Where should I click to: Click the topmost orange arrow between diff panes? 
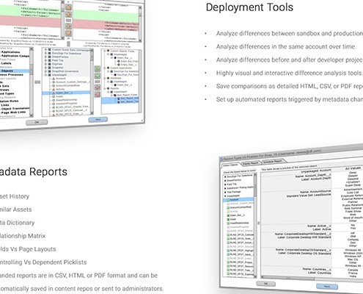[68, 7]
